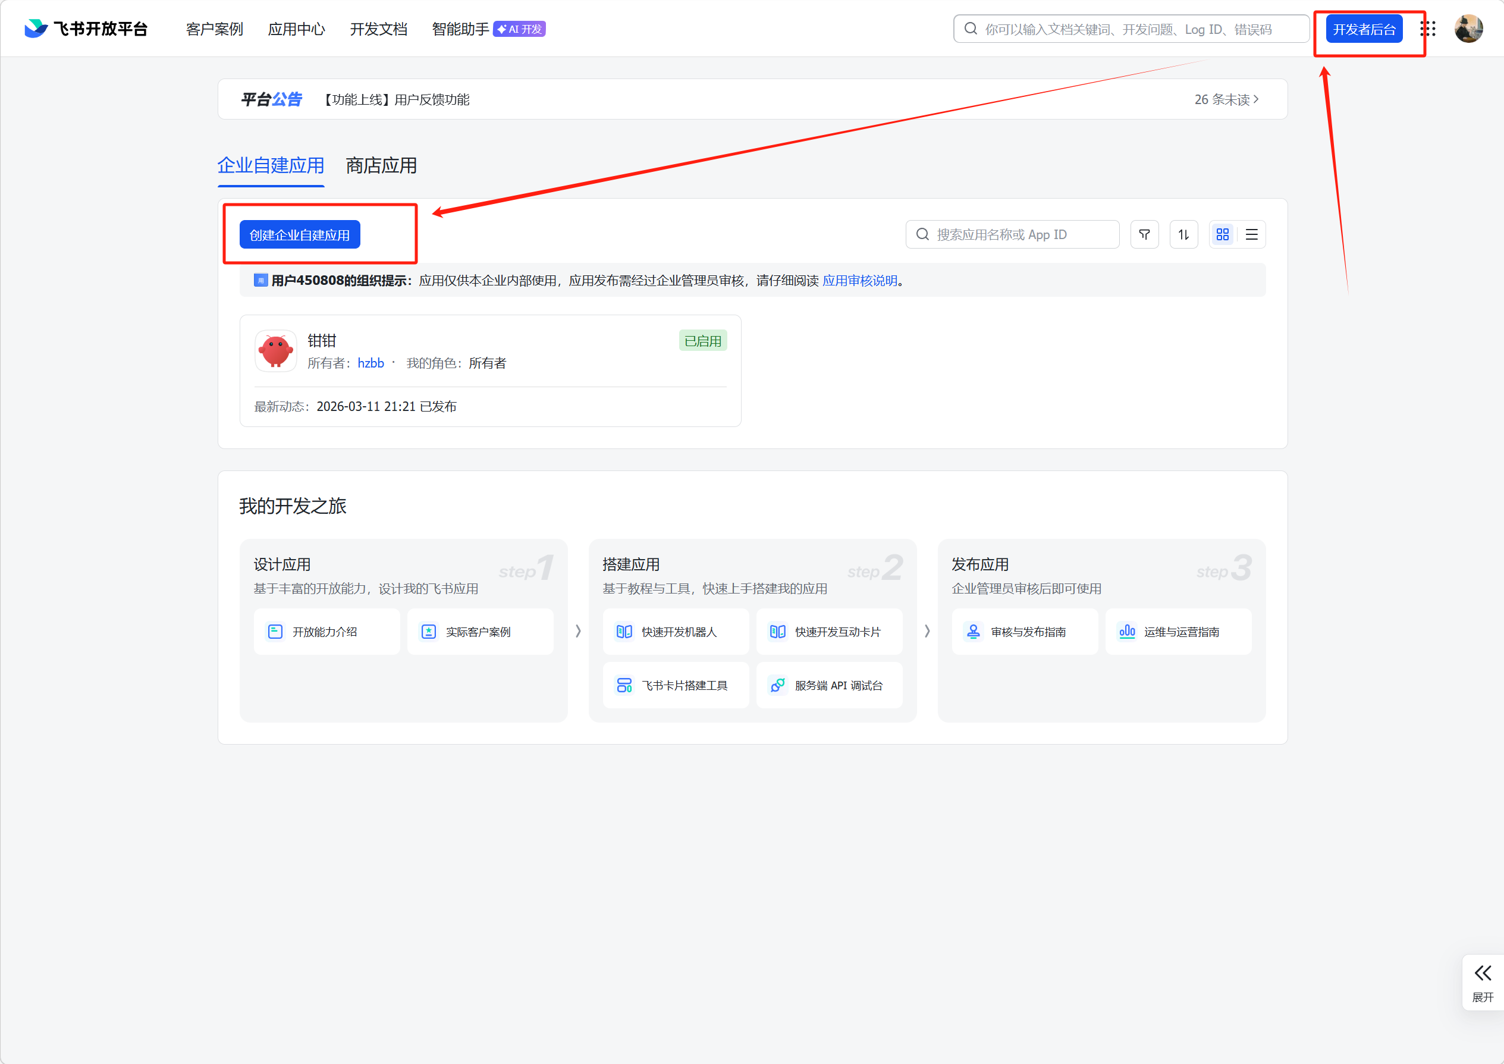Click 创建企业自建应用 button
The width and height of the screenshot is (1504, 1064).
[x=299, y=234]
